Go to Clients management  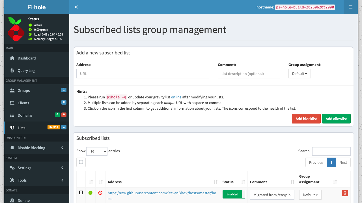[x=37, y=103]
